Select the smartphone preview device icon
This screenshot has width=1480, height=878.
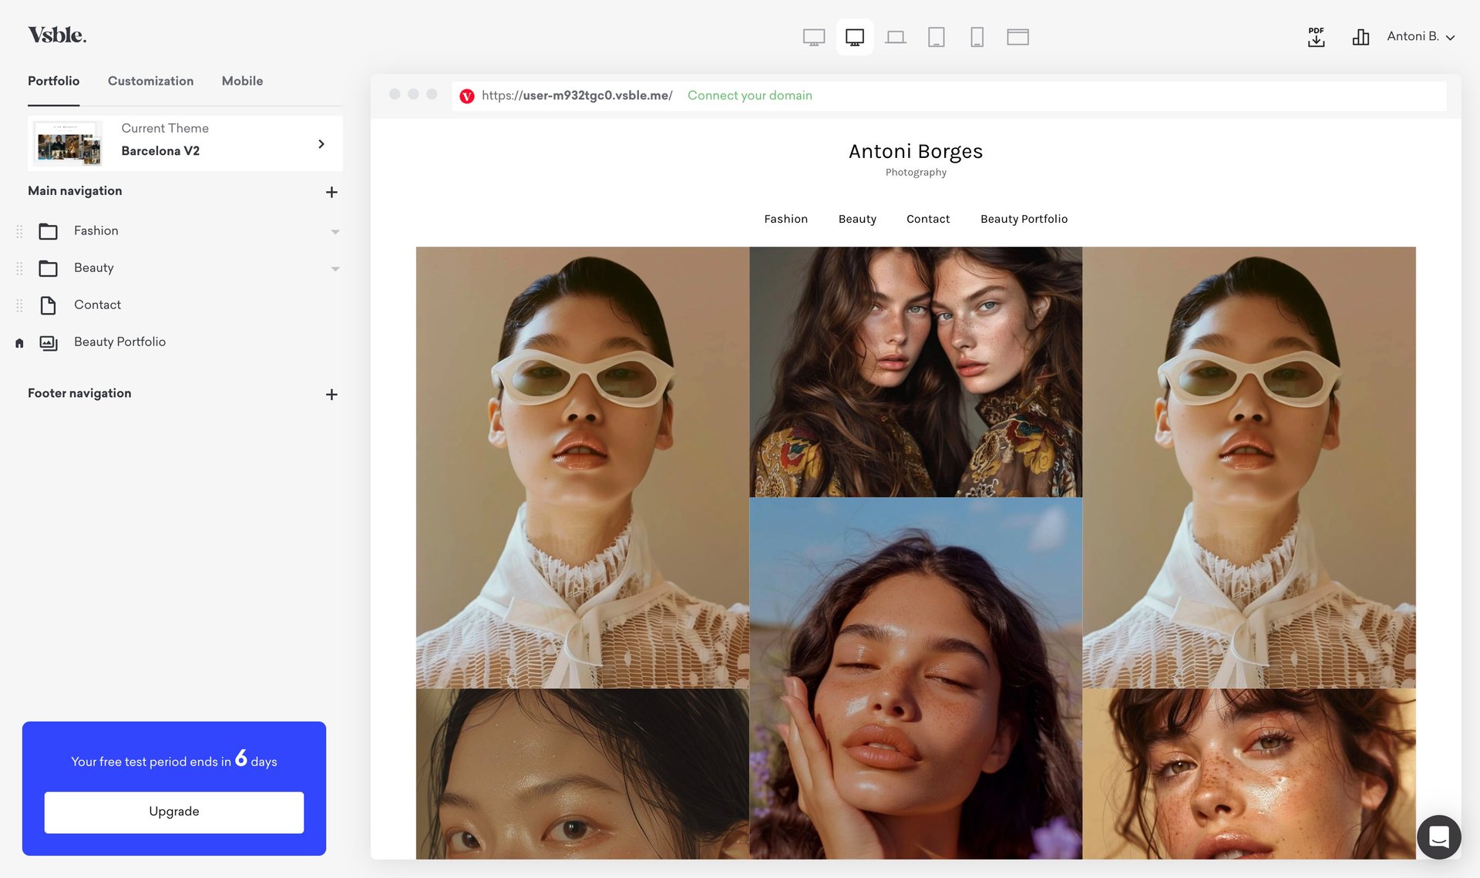coord(977,37)
